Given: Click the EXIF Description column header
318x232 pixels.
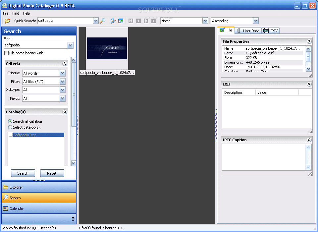Looking at the screenshot, I should (x=239, y=92).
